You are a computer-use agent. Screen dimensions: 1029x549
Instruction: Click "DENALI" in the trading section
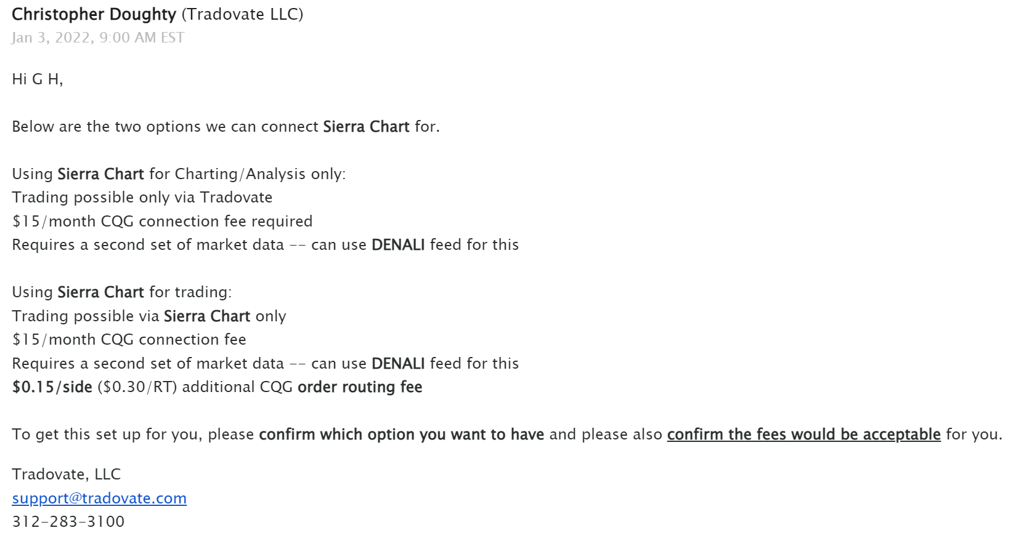point(398,364)
